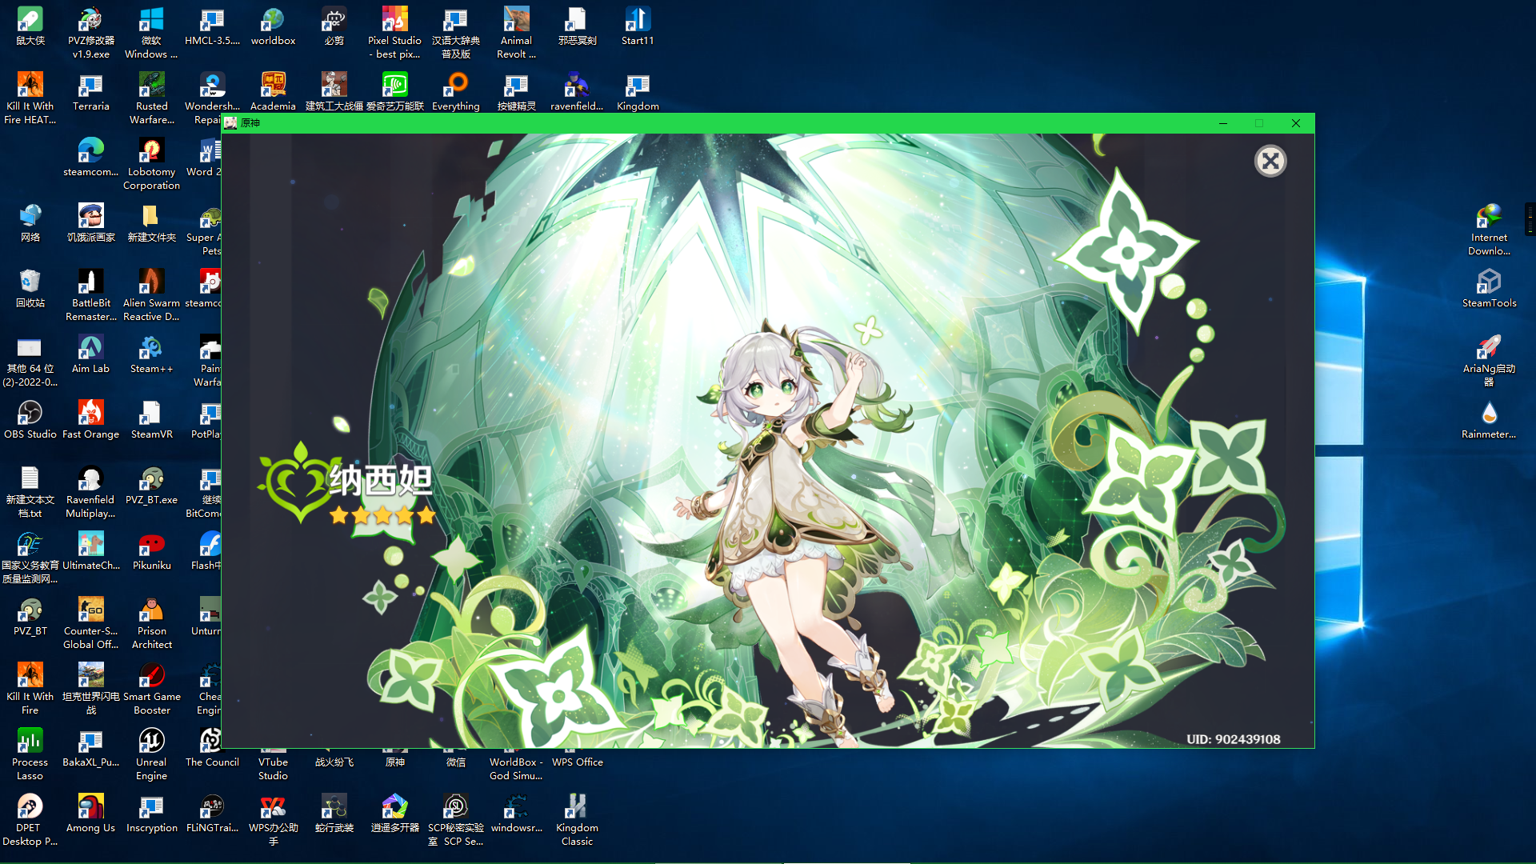This screenshot has width=1536, height=864.
Task: Close the Nahida character splash art
Action: tap(1270, 162)
